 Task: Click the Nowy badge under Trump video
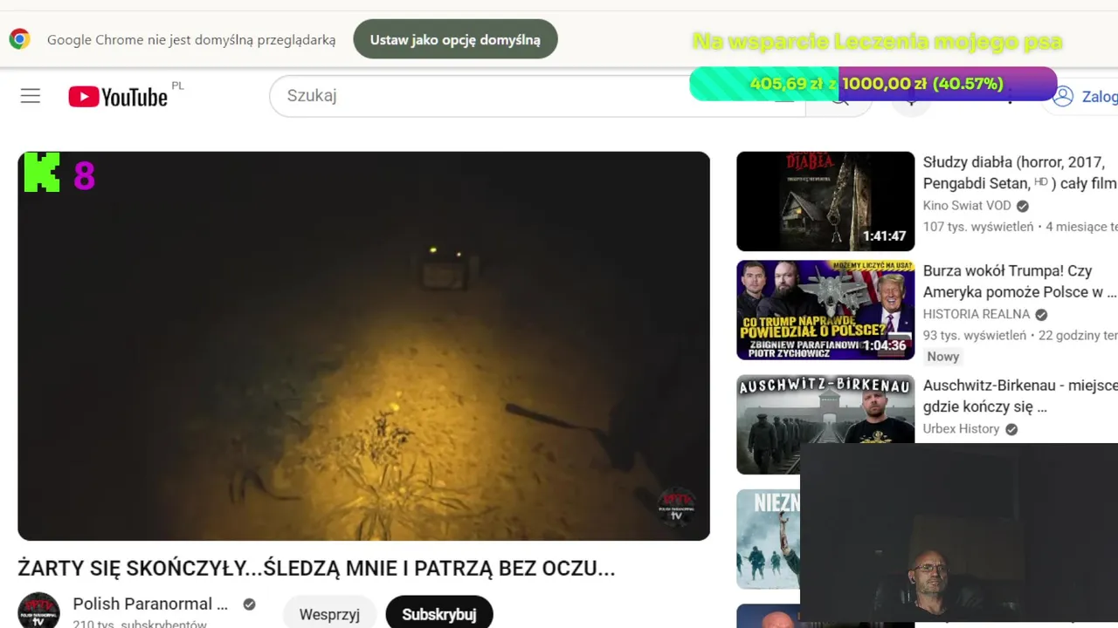point(943,356)
